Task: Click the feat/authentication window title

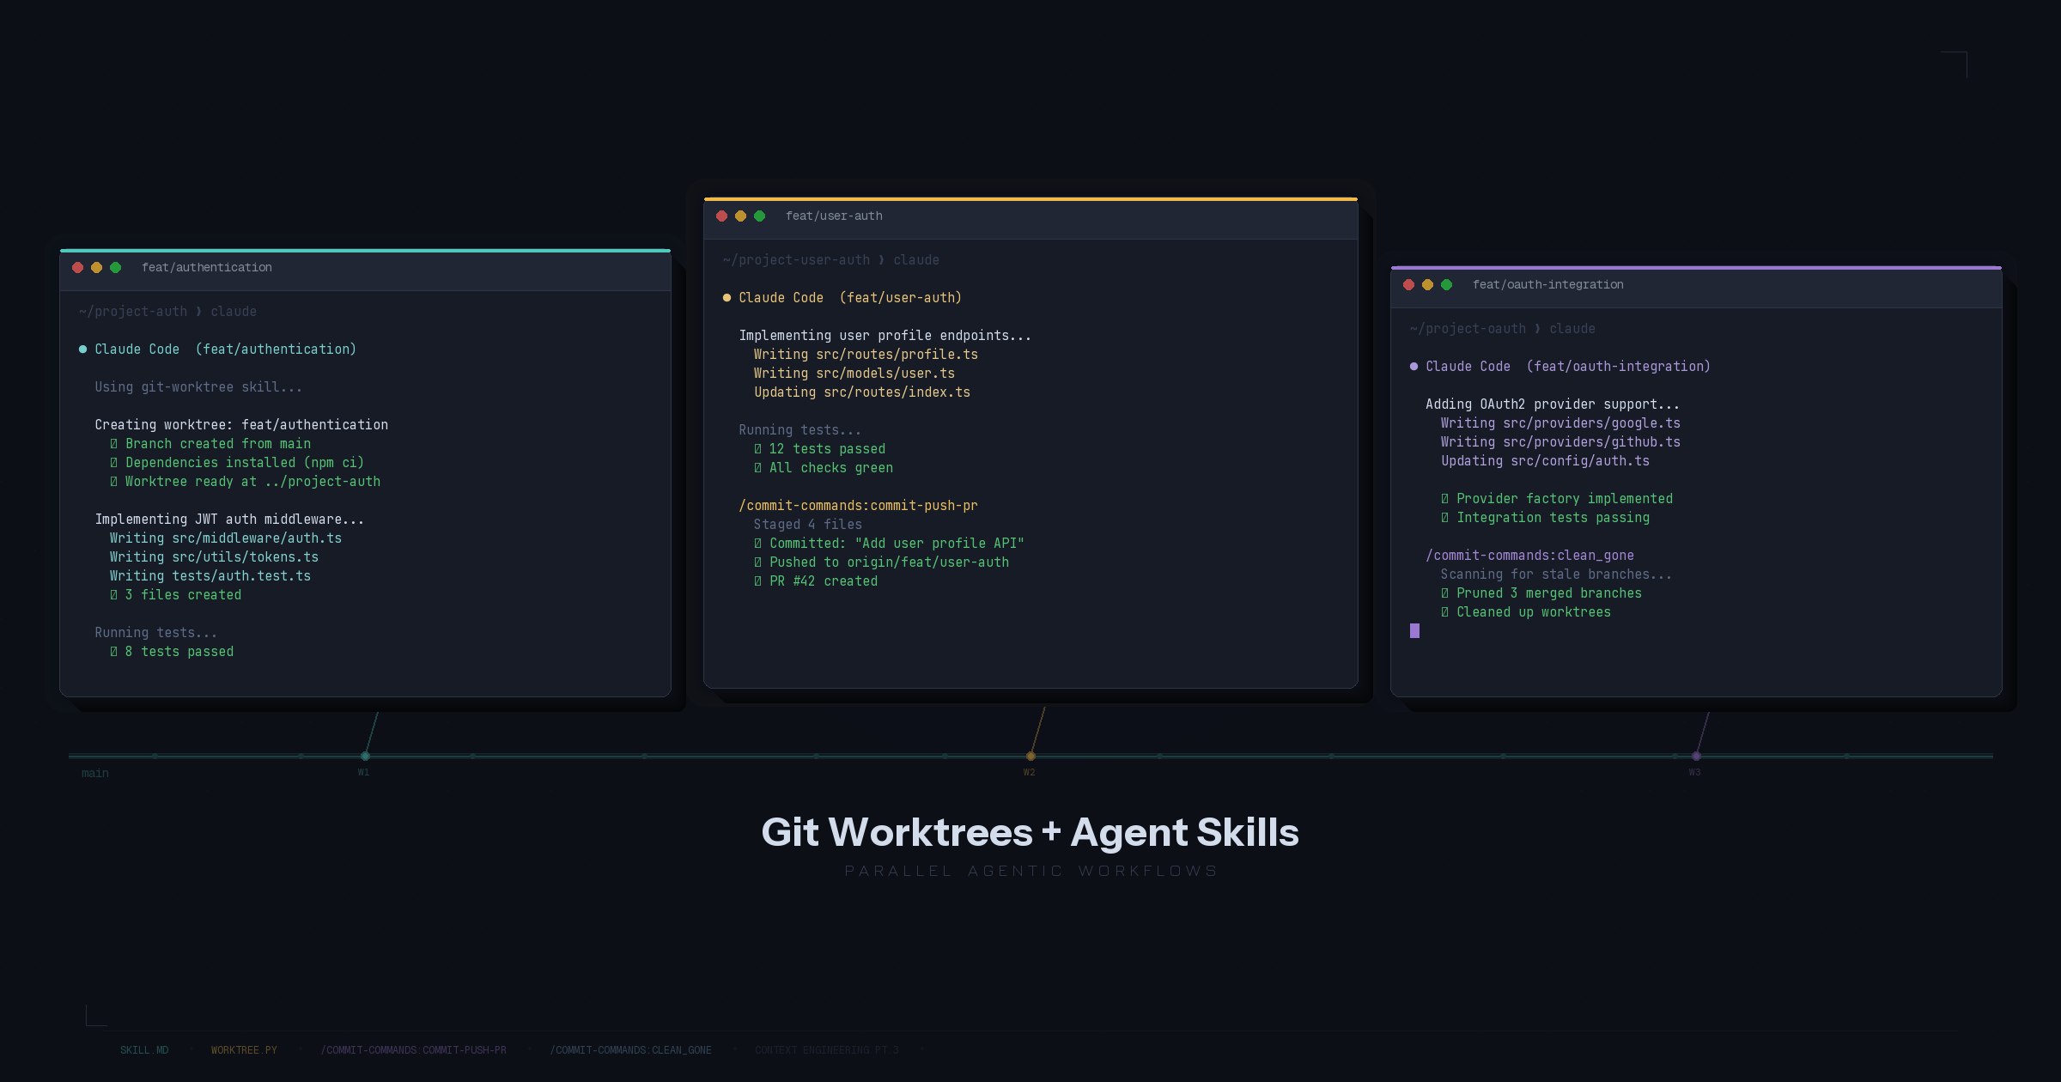Action: pyautogui.click(x=207, y=268)
